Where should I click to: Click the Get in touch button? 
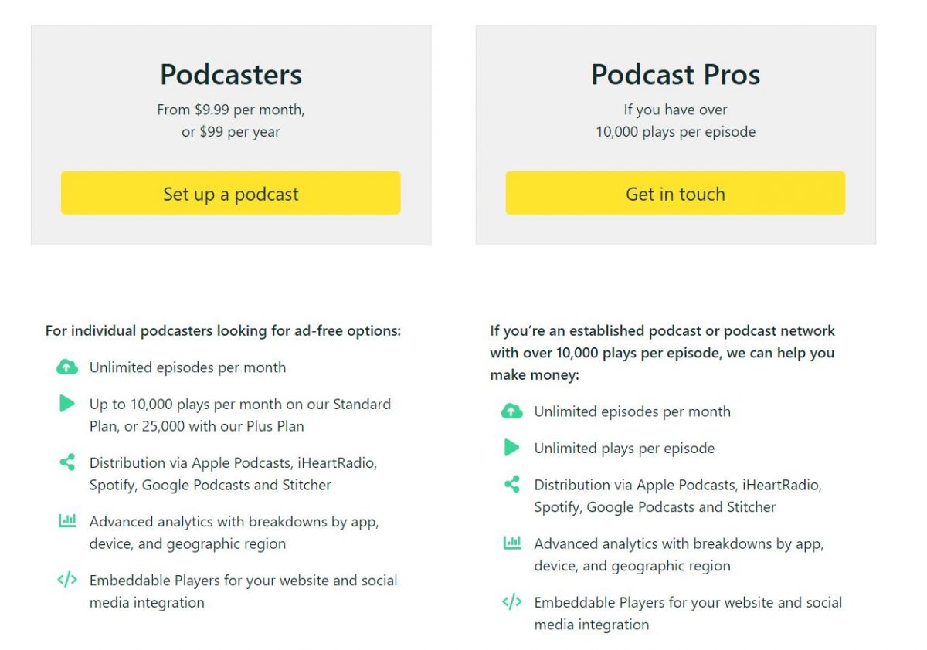(675, 193)
